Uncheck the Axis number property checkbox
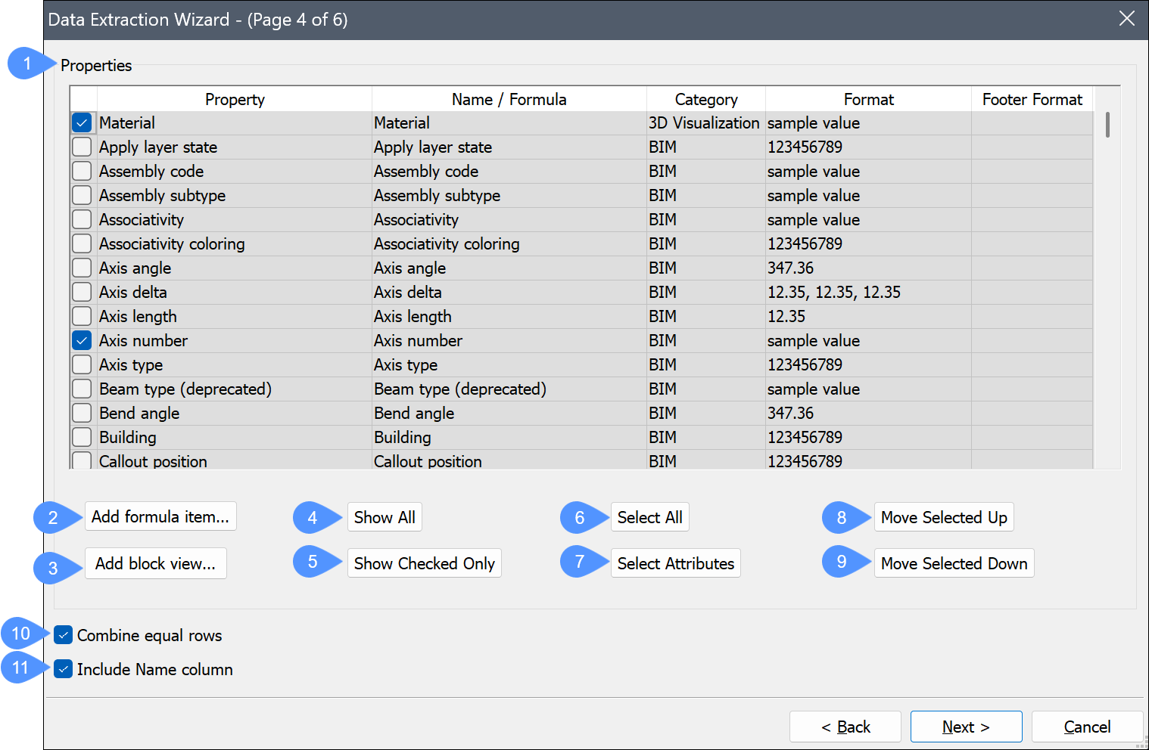1149x750 pixels. pyautogui.click(x=82, y=340)
